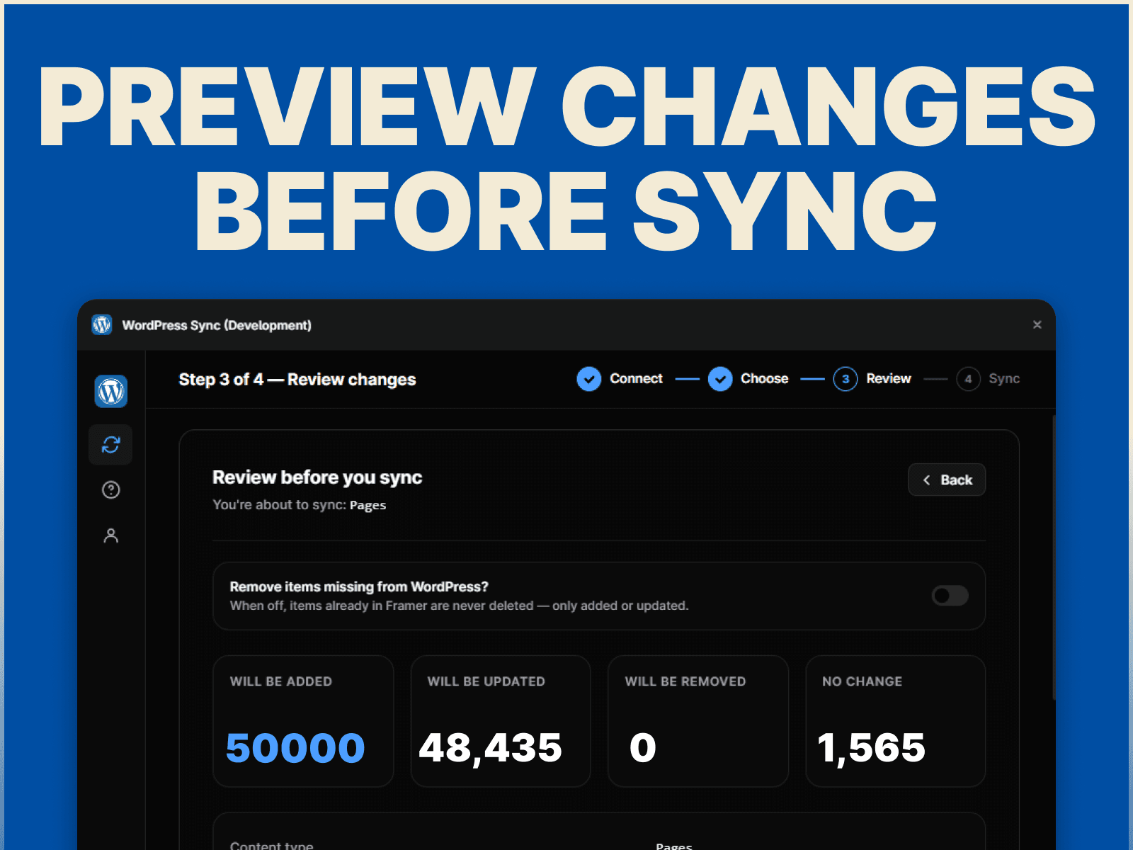This screenshot has width=1133, height=850.
Task: Open the WordPress home icon in sidebar
Action: (111, 391)
